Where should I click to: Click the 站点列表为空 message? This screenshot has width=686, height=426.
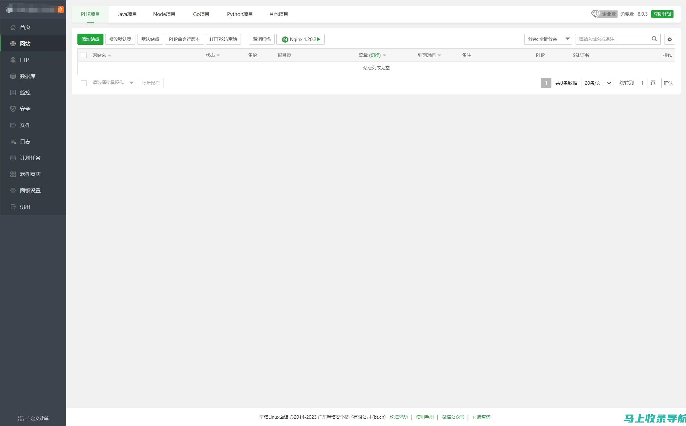(x=376, y=68)
